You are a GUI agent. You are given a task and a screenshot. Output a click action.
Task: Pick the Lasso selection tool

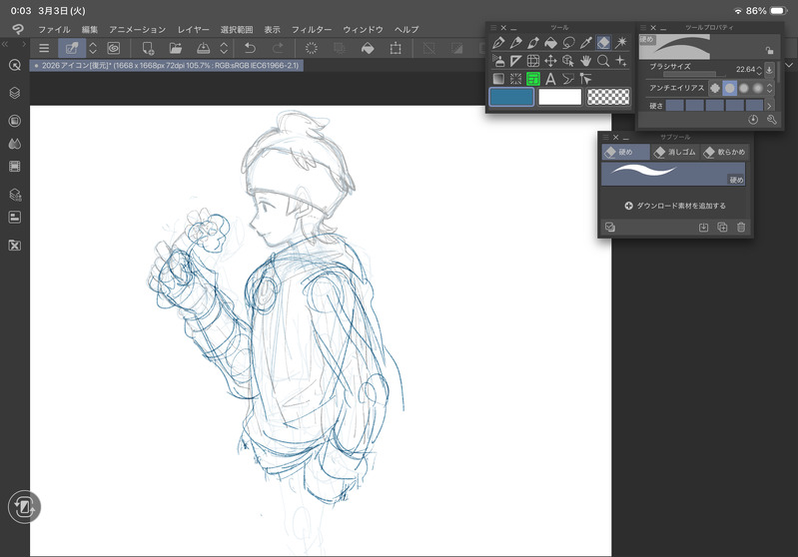[x=568, y=43]
